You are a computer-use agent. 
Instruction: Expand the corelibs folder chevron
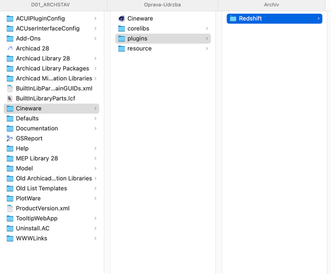(x=207, y=28)
